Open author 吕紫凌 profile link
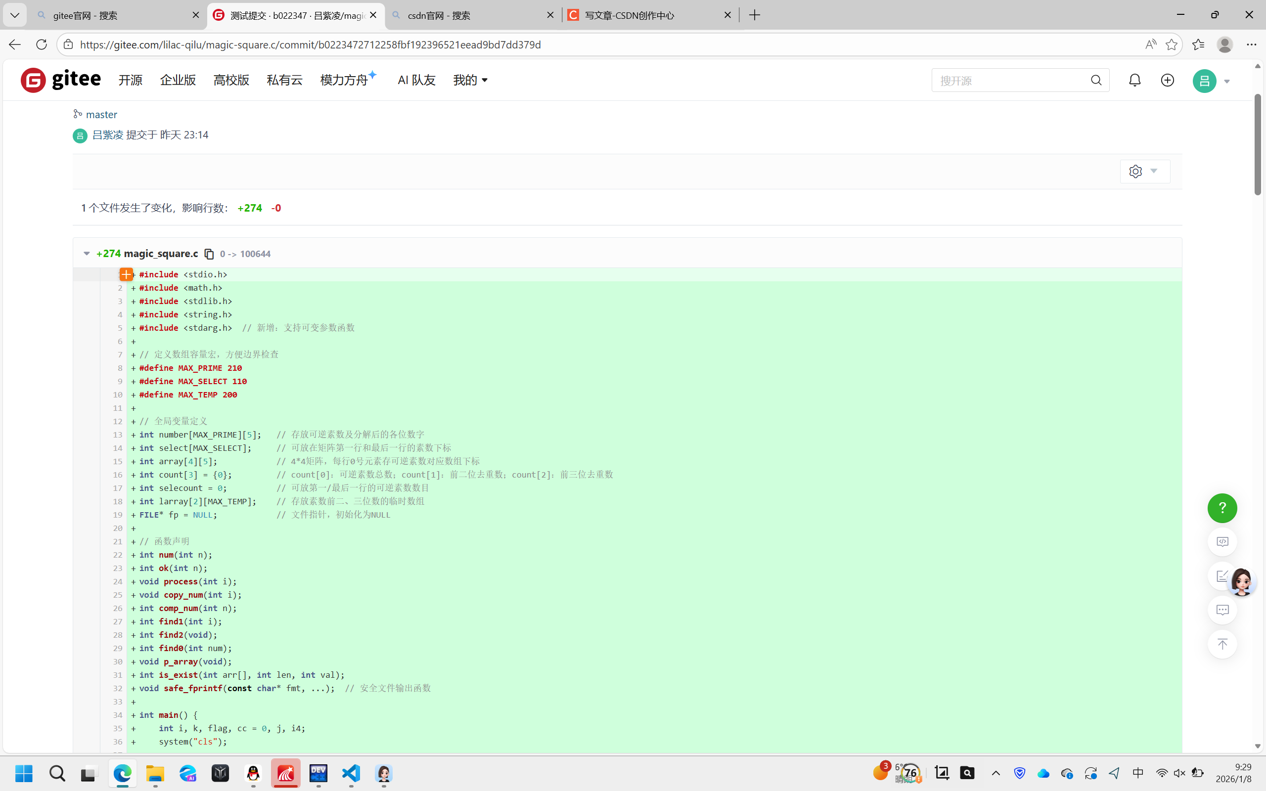Image resolution: width=1266 pixels, height=791 pixels. (x=108, y=135)
